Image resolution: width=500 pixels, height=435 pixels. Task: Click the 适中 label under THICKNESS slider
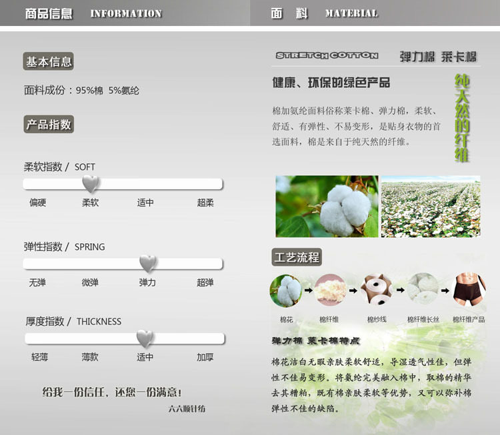coord(145,357)
